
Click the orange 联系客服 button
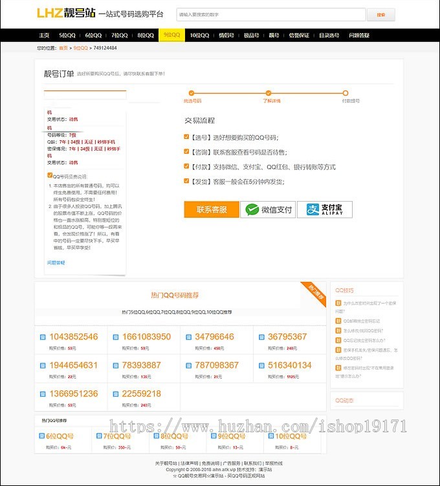[212, 209]
